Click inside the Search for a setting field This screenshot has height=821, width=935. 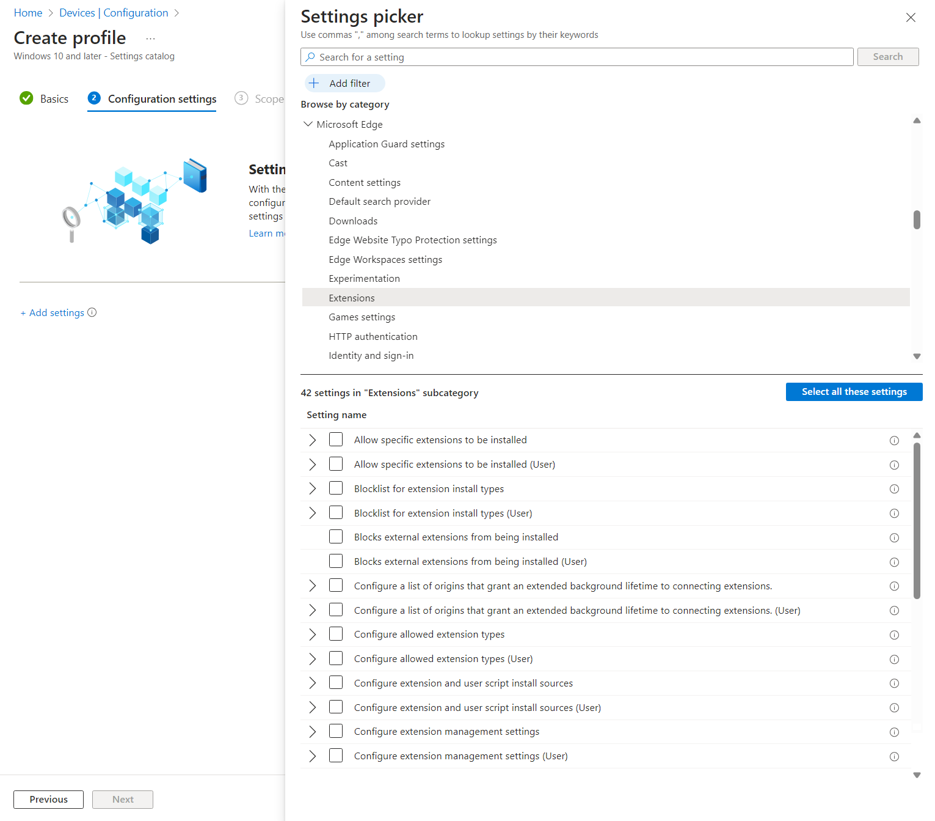tap(550, 56)
